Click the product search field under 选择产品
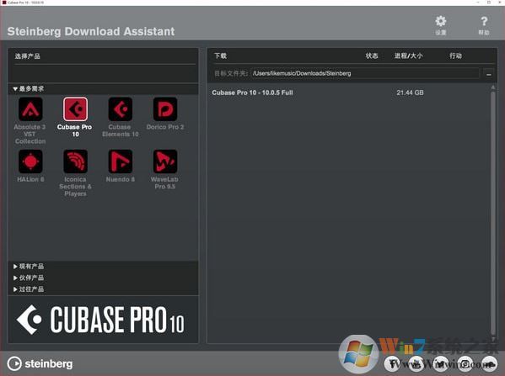This screenshot has height=376, width=505. point(104,73)
